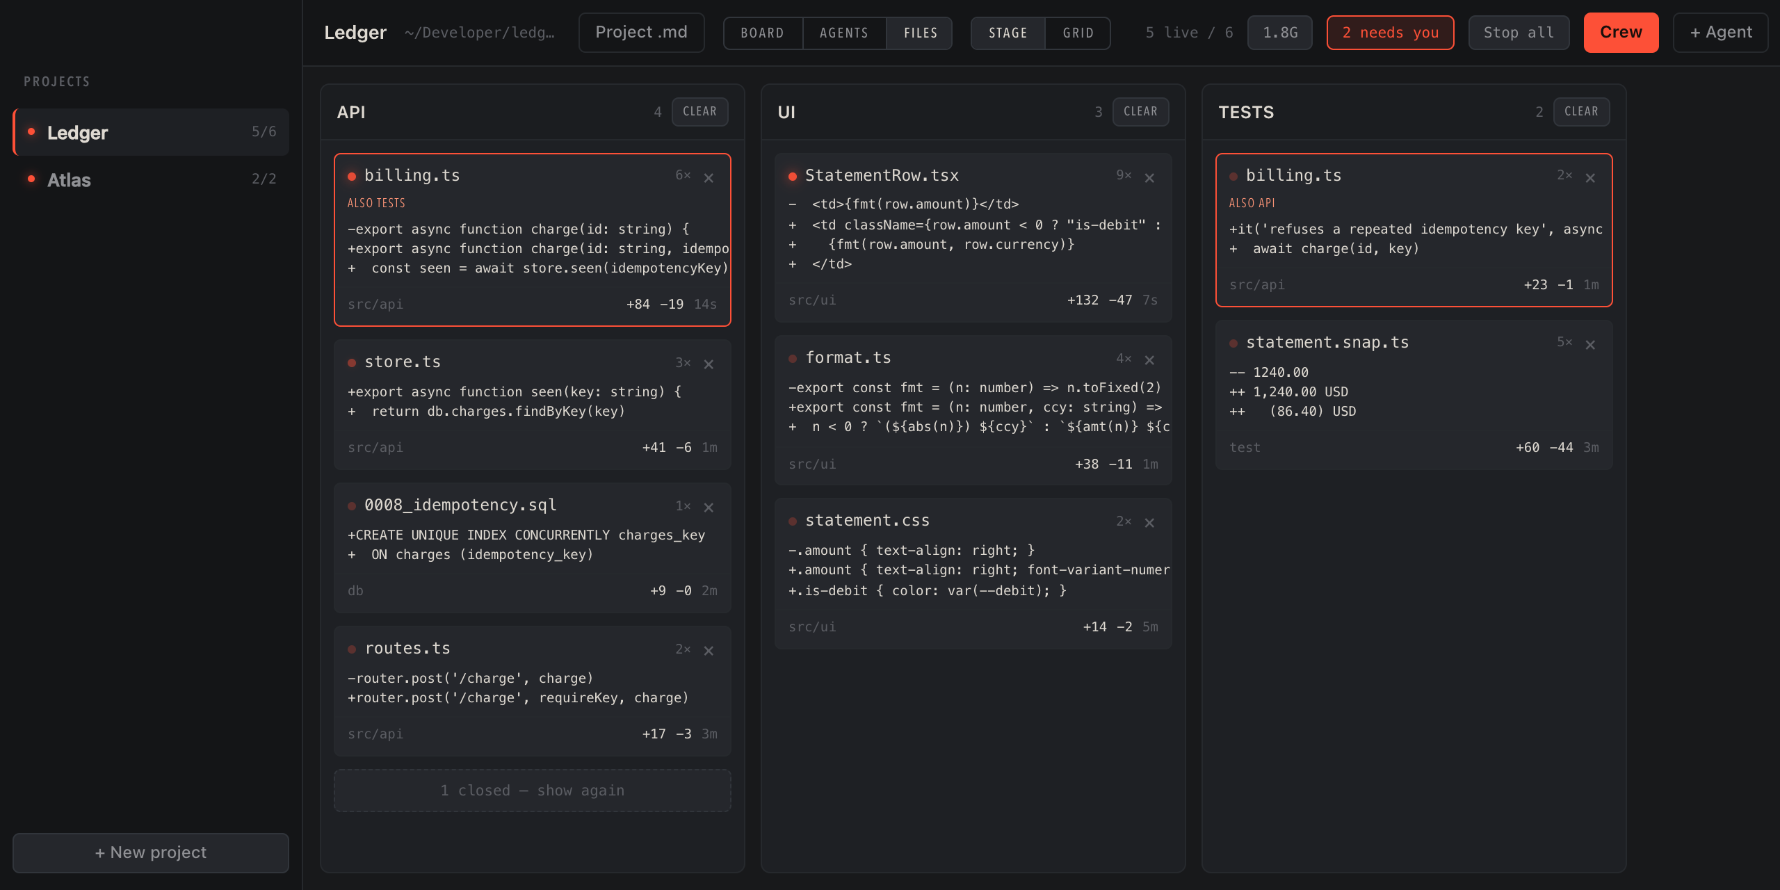Click the 5 live / 6 status text
Screen dimensions: 1780x890
coord(1189,33)
